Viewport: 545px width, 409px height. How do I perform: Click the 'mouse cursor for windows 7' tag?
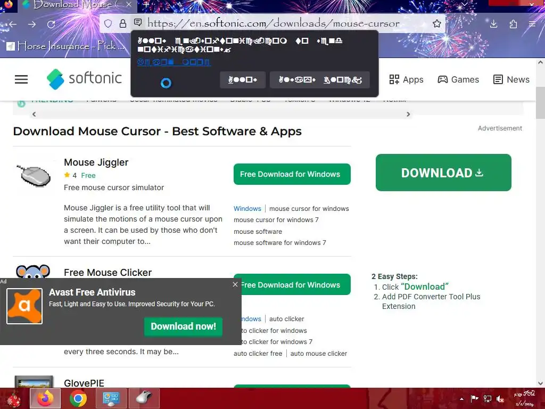(x=276, y=220)
